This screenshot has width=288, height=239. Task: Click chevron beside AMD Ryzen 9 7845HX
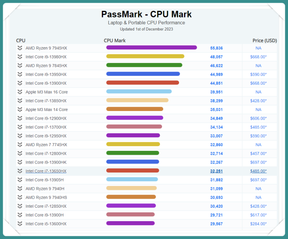pos(20,66)
